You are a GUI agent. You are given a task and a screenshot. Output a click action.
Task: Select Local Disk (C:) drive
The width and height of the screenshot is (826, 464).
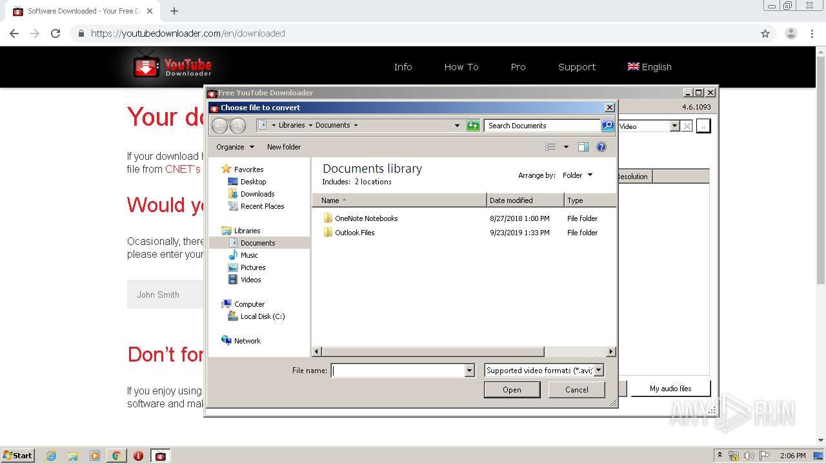pyautogui.click(x=262, y=316)
